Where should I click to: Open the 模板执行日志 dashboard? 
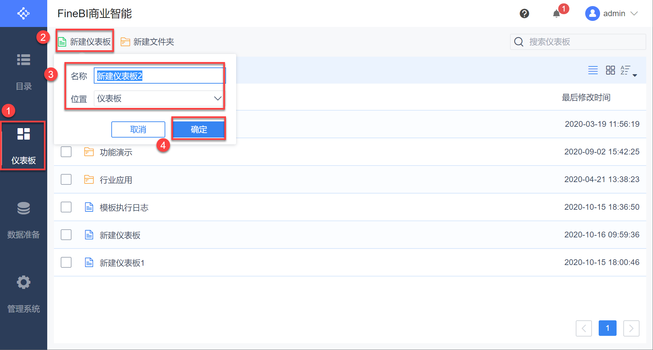(124, 208)
